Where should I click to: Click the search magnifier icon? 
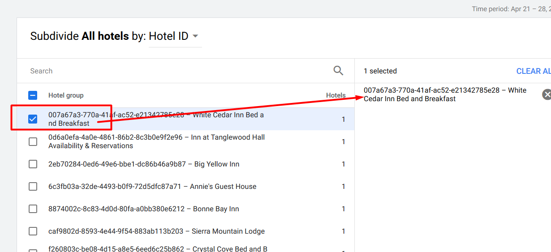pyautogui.click(x=338, y=71)
